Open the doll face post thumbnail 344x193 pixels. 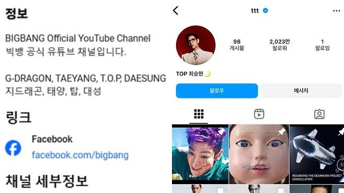click(x=259, y=154)
